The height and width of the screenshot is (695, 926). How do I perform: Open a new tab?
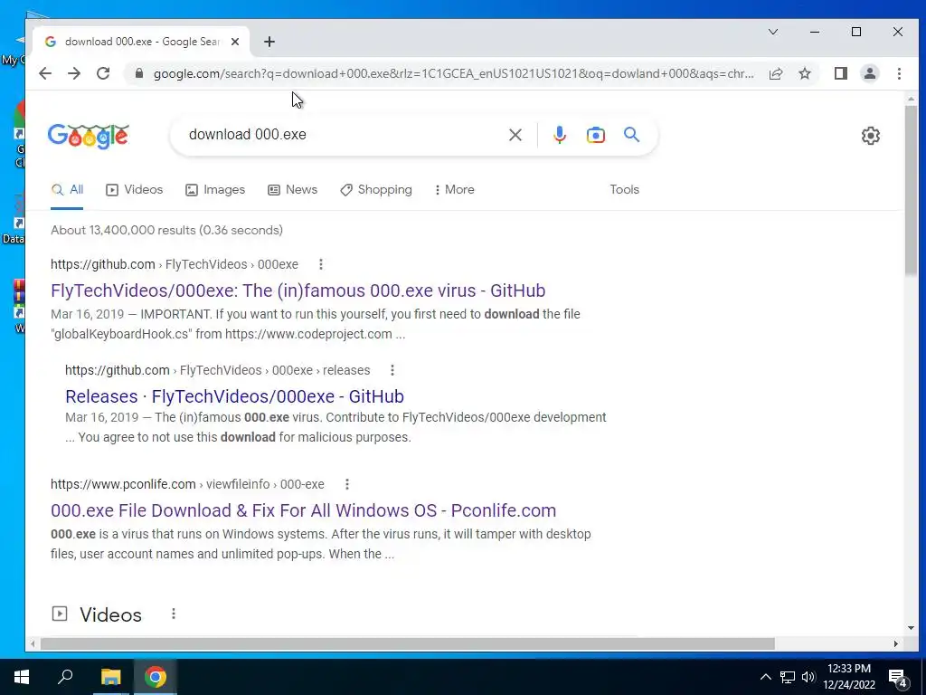point(269,42)
